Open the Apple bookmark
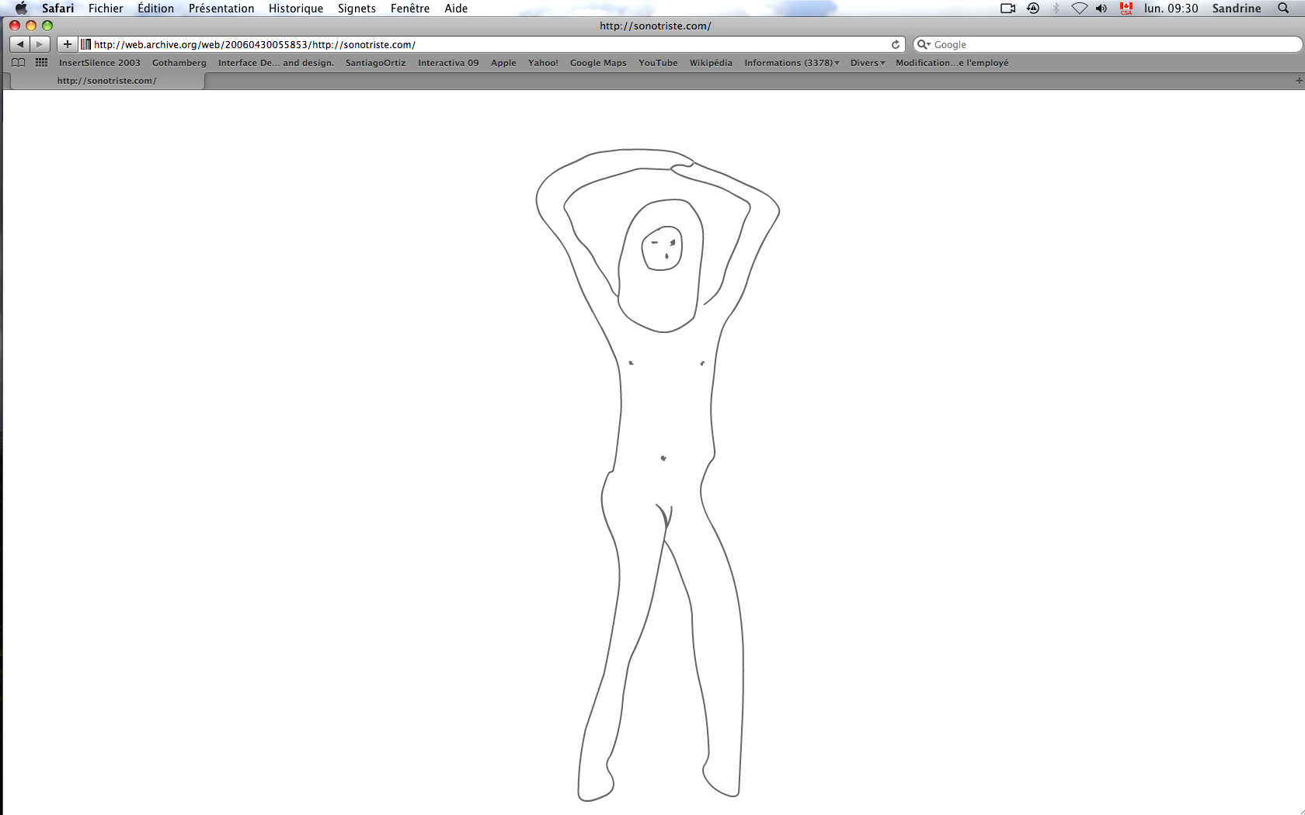The image size is (1305, 815). click(x=503, y=63)
